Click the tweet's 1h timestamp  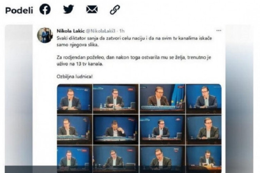tap(122, 31)
